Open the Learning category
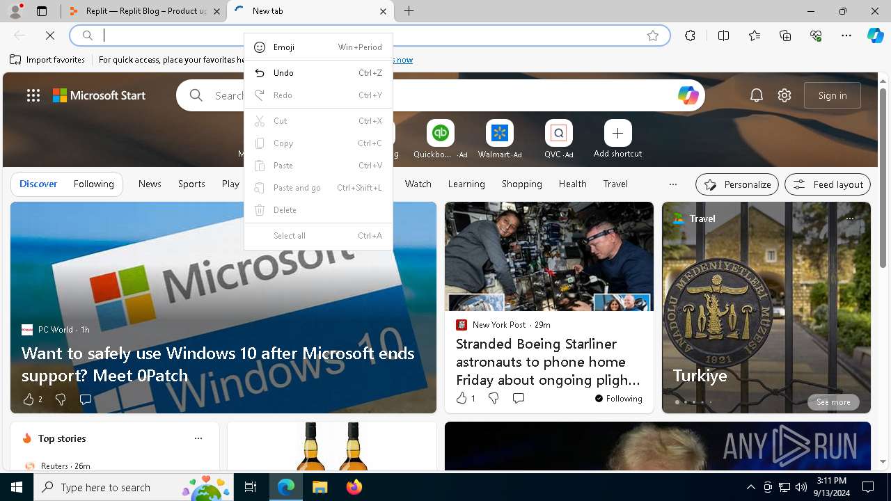Image resolution: width=891 pixels, height=501 pixels. [x=466, y=184]
